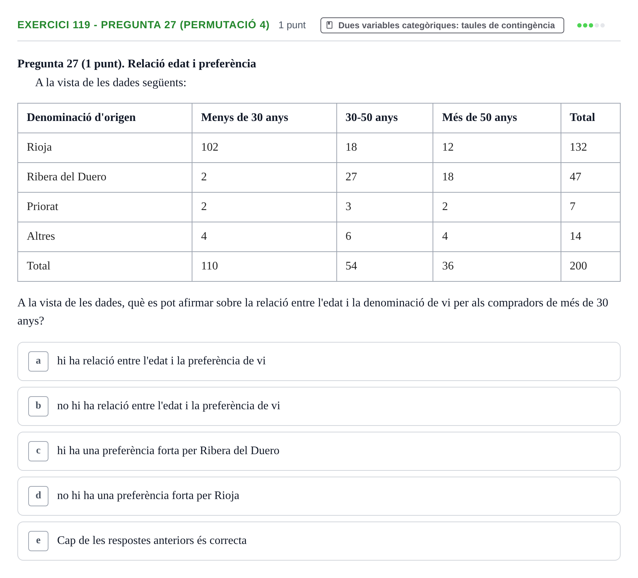Click the cell with value 102
Viewport: 638px width, 578px height.
coord(264,148)
